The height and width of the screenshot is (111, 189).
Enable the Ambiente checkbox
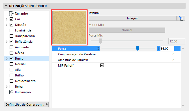coord(11,47)
